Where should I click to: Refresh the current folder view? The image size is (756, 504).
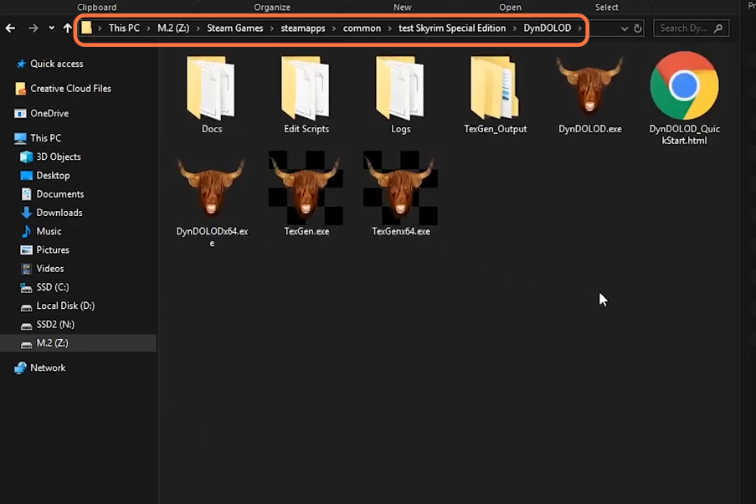pos(637,28)
